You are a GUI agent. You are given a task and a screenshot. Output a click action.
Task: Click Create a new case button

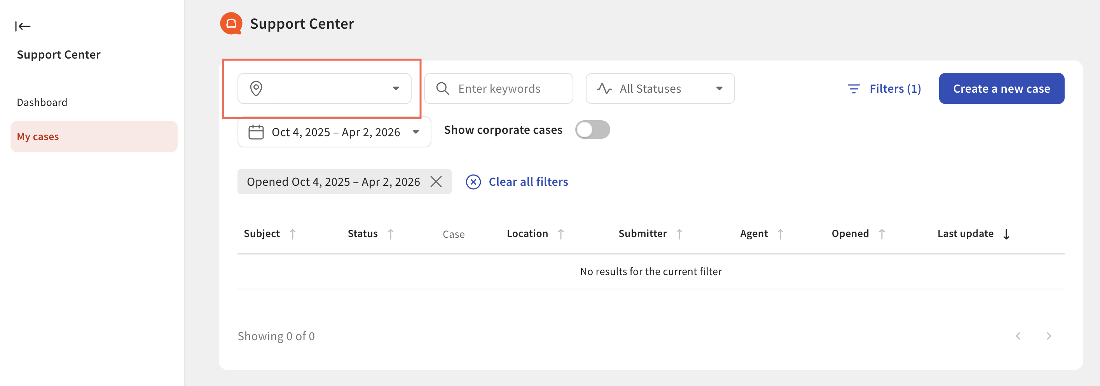(x=1001, y=88)
